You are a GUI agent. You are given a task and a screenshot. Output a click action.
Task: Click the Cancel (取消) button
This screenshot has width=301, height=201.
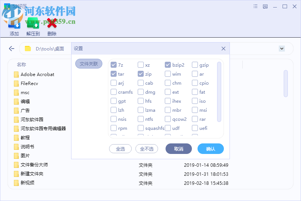(x=178, y=149)
